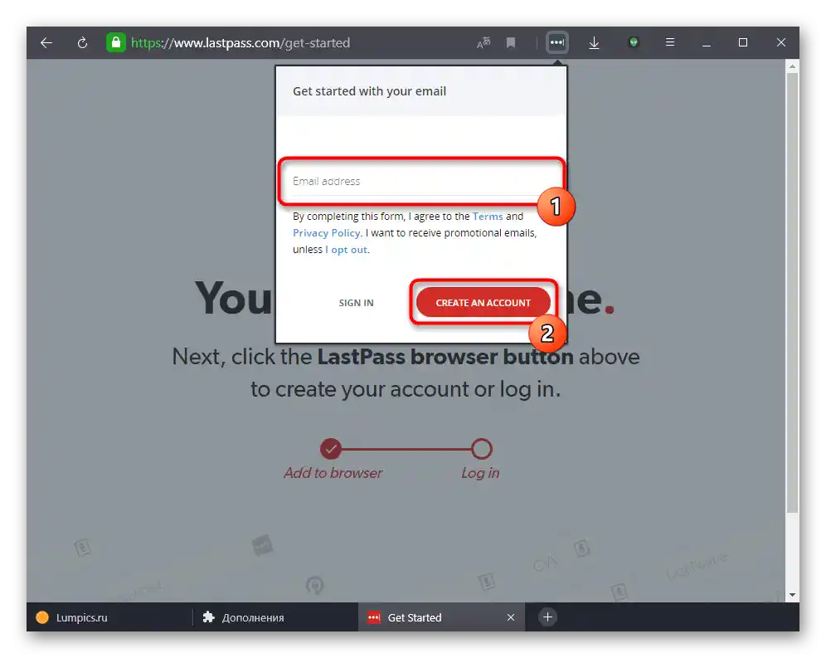Click the green shield protection icon
826x658 pixels.
pyautogui.click(x=634, y=42)
